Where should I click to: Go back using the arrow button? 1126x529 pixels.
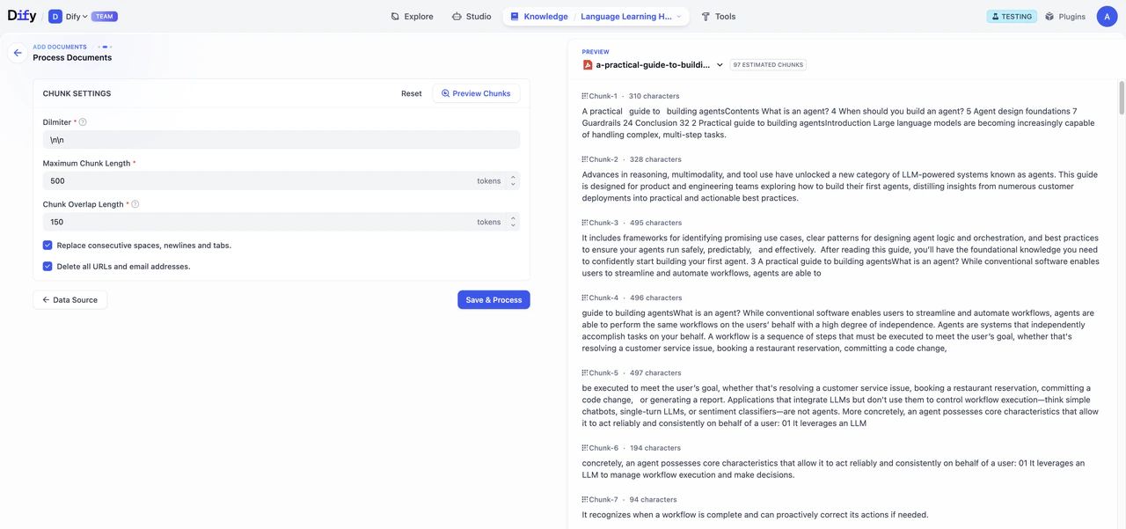18,53
